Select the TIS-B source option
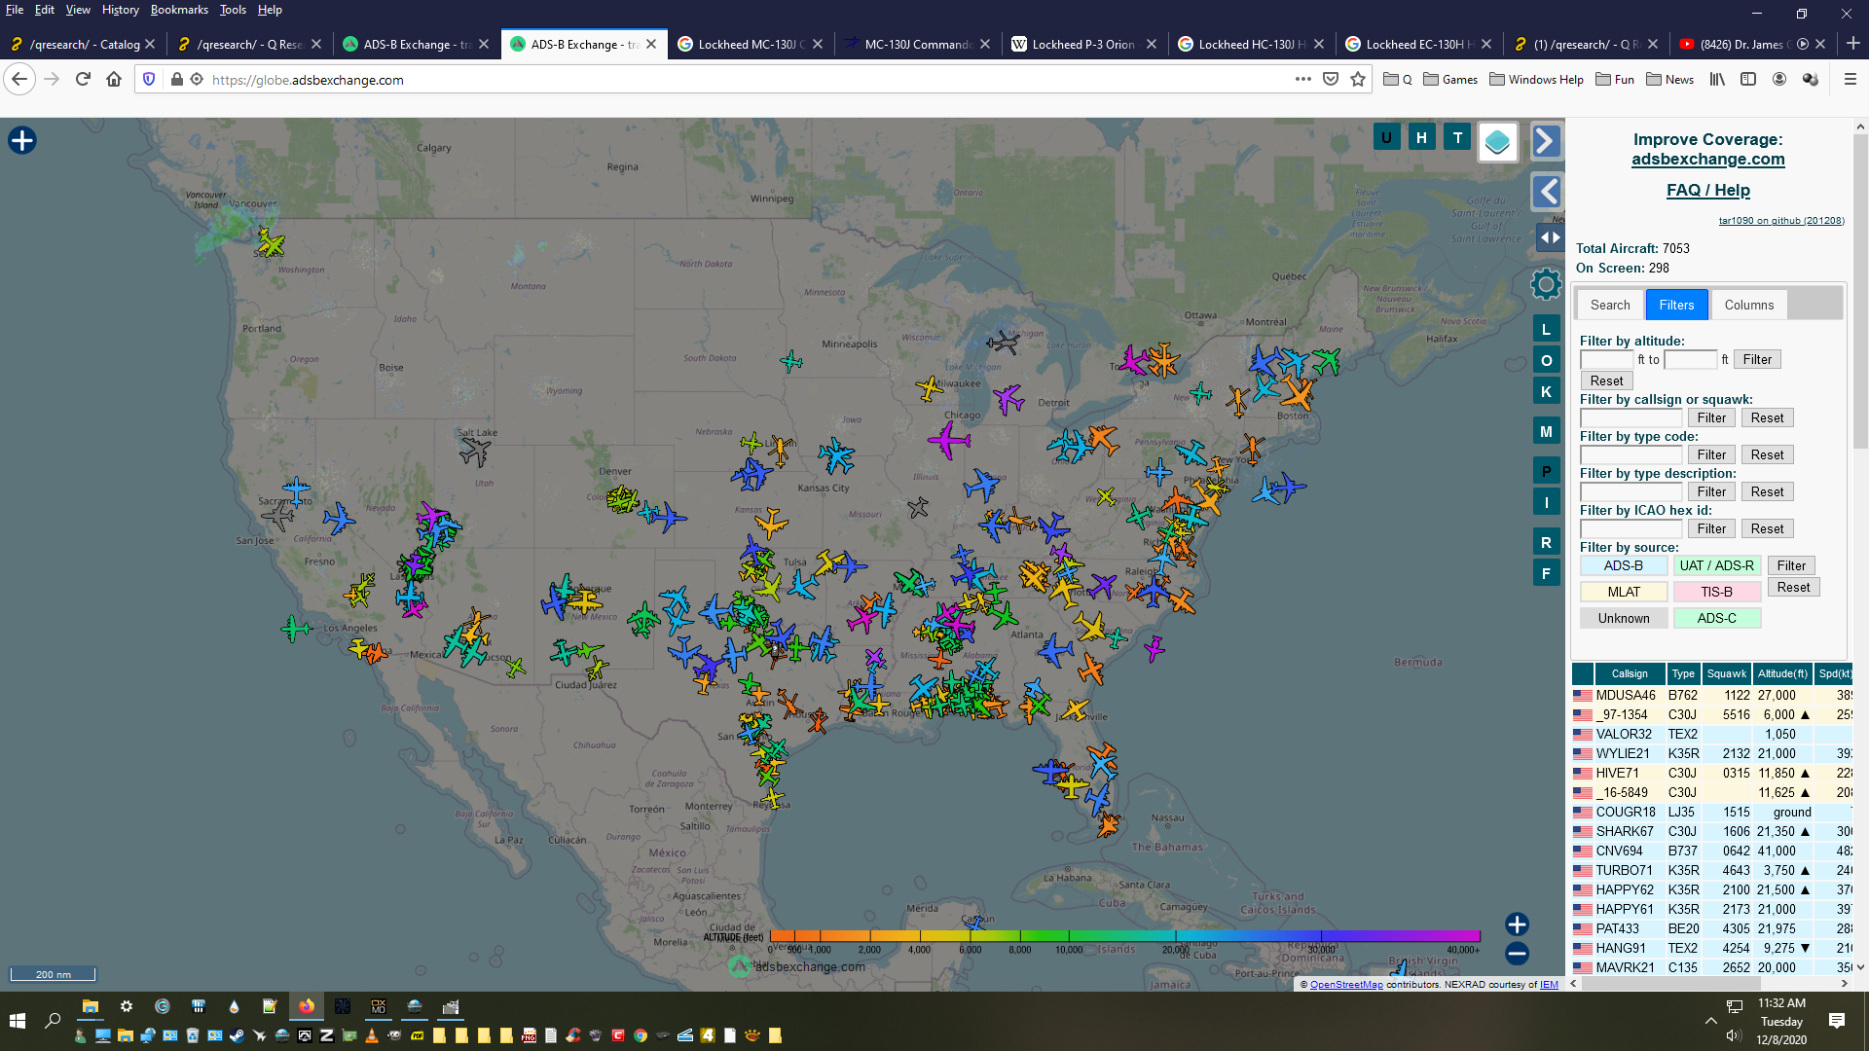 click(1716, 592)
